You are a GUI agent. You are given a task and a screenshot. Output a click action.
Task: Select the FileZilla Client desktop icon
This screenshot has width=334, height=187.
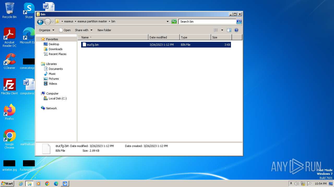(x=9, y=87)
